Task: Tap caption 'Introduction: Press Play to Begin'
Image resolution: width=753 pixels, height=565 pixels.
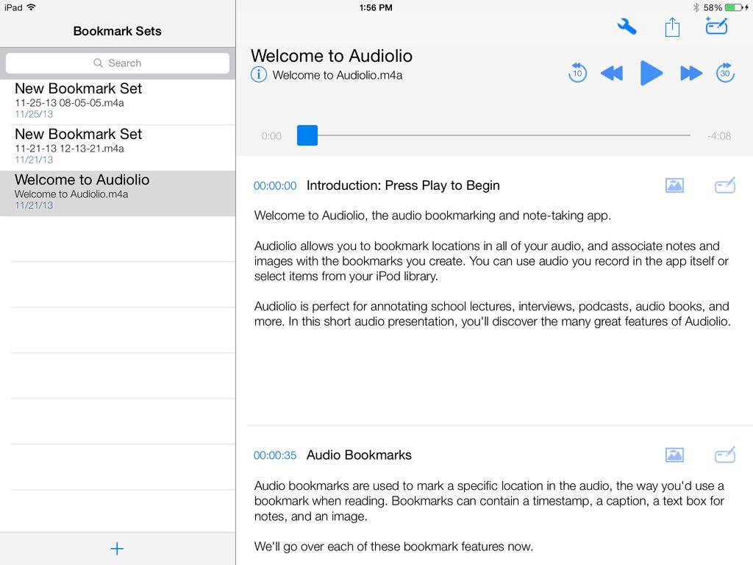Action: tap(403, 185)
